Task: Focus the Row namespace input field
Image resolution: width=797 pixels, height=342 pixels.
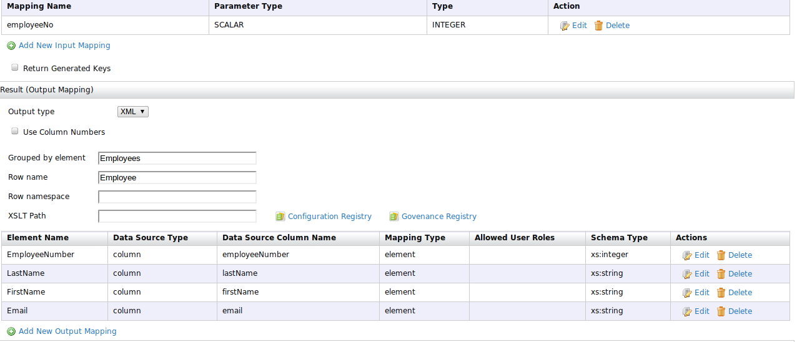Action: pos(177,197)
